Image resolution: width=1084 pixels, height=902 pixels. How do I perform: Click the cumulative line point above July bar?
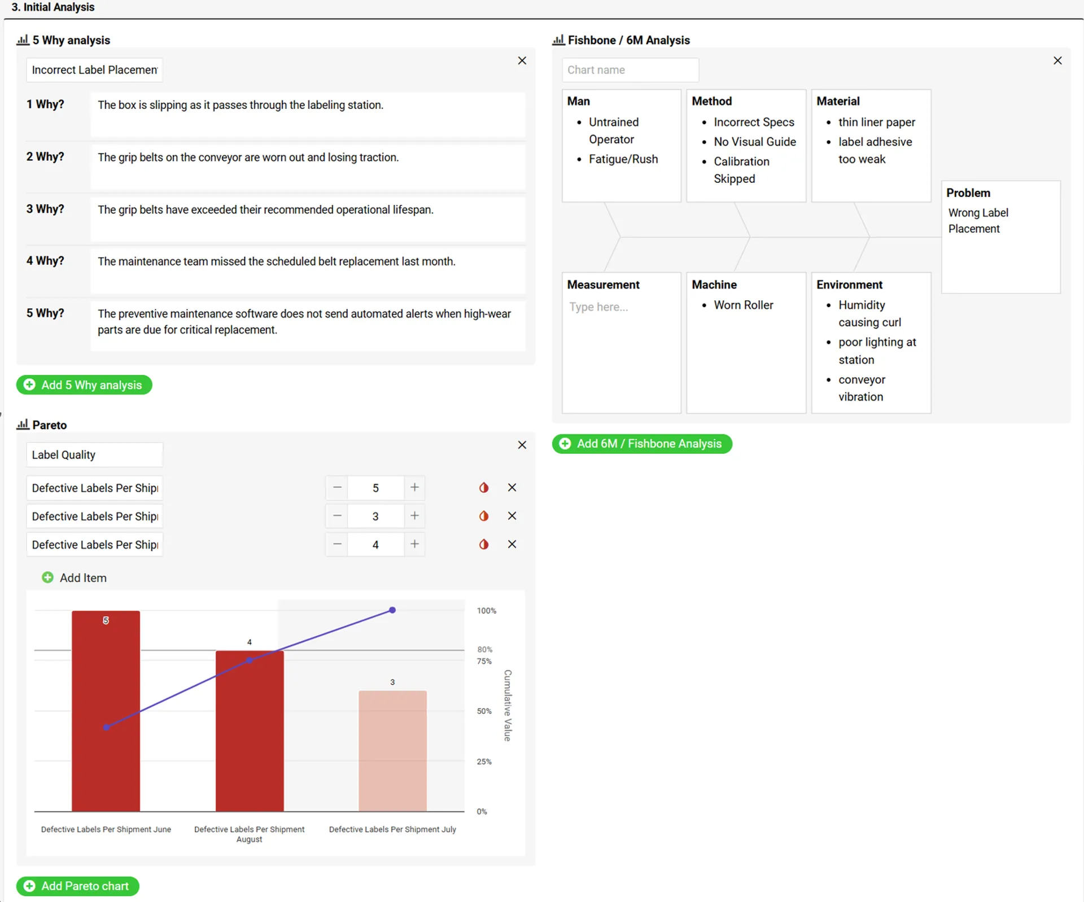click(x=392, y=610)
